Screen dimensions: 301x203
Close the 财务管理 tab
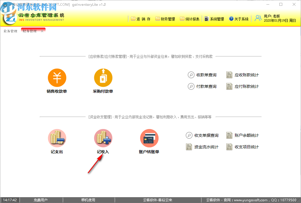(42, 31)
